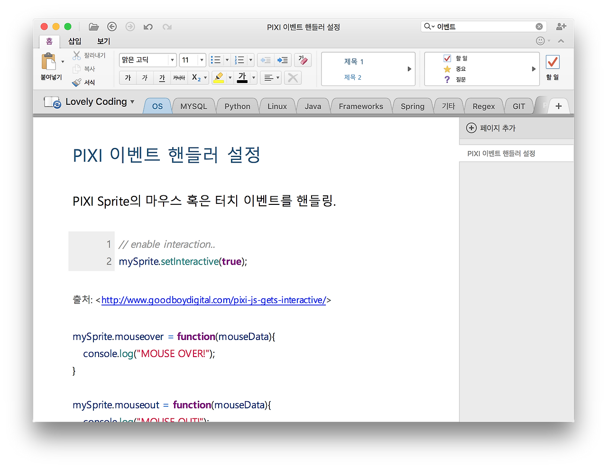This screenshot has height=469, width=607.
Task: Open the goodboydigital.com hyperlink
Action: (213, 300)
